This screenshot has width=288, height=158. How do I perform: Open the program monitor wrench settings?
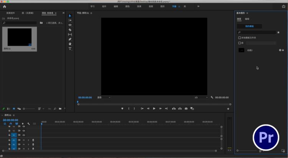click(212, 98)
